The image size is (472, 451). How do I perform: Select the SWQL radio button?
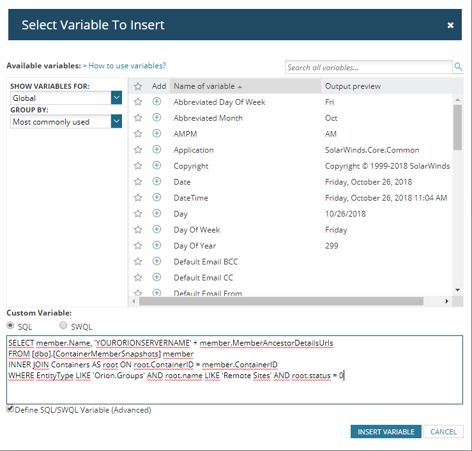click(x=63, y=325)
